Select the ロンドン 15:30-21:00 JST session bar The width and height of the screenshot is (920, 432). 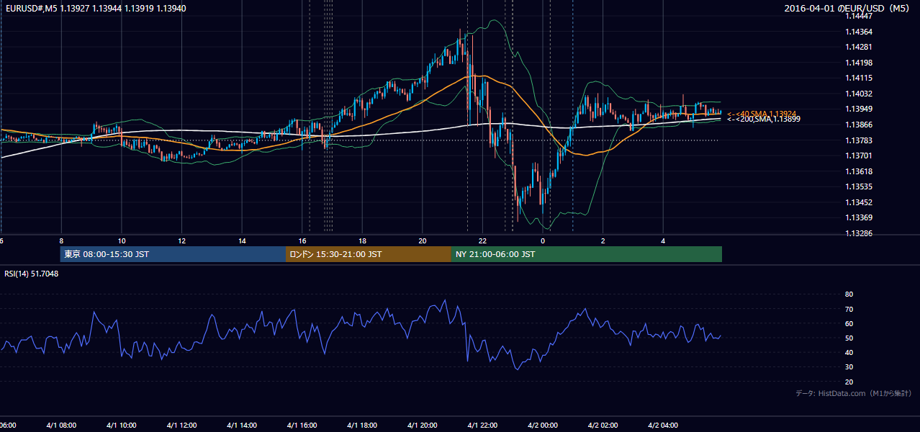(369, 254)
